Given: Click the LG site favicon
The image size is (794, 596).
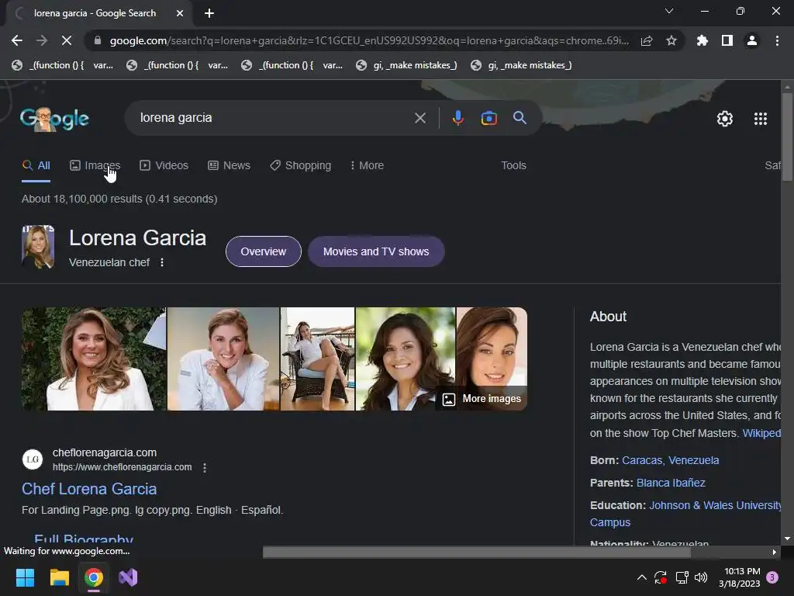Looking at the screenshot, I should [x=33, y=459].
